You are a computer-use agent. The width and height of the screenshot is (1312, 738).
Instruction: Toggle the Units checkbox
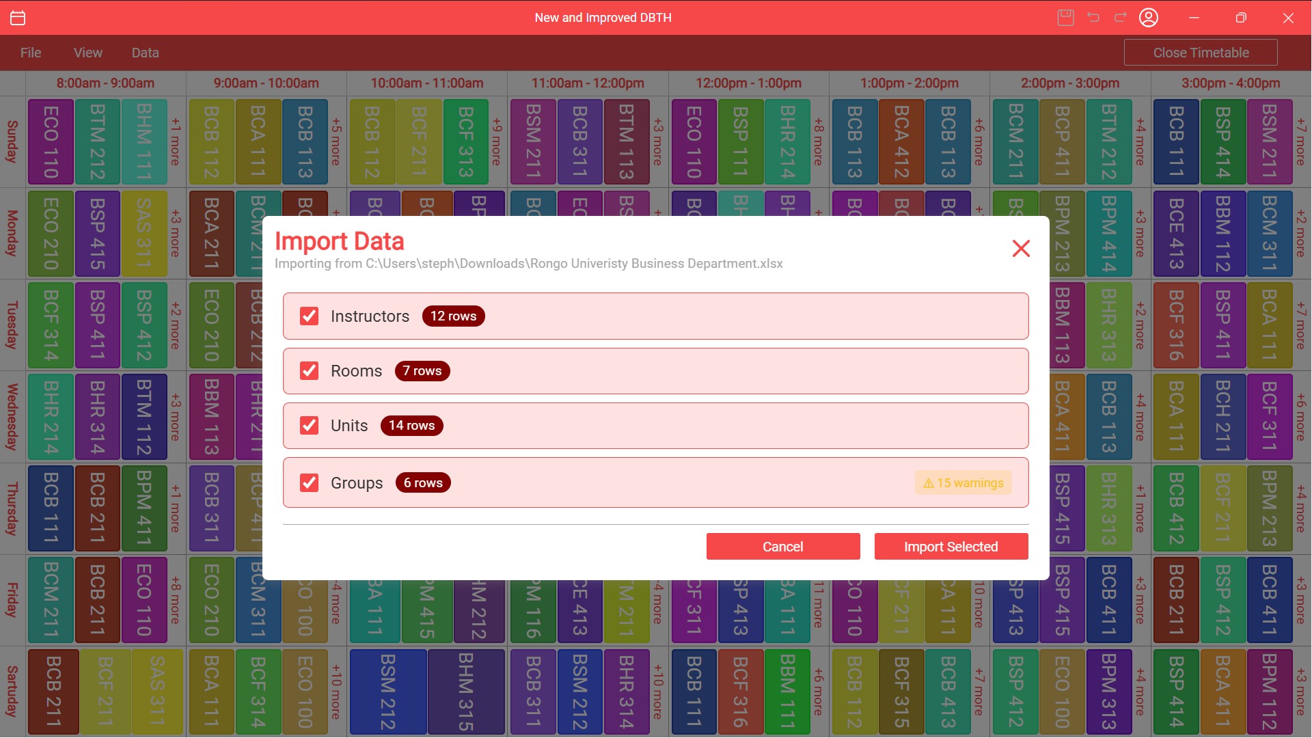(310, 426)
